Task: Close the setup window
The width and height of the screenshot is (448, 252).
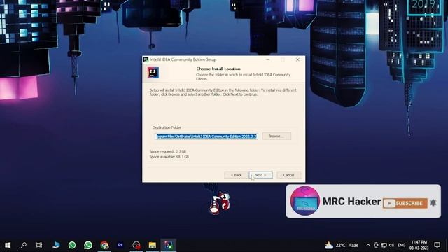Action: [x=297, y=59]
